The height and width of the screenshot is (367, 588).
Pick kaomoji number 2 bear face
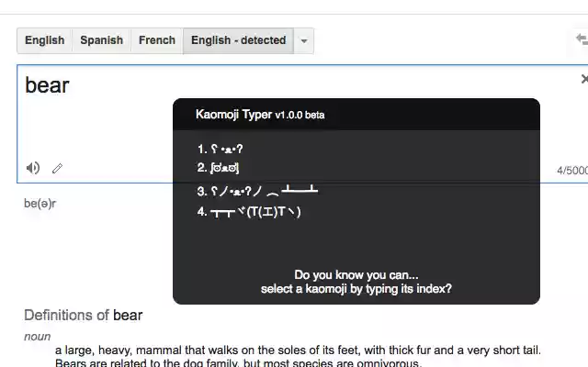[x=219, y=168]
